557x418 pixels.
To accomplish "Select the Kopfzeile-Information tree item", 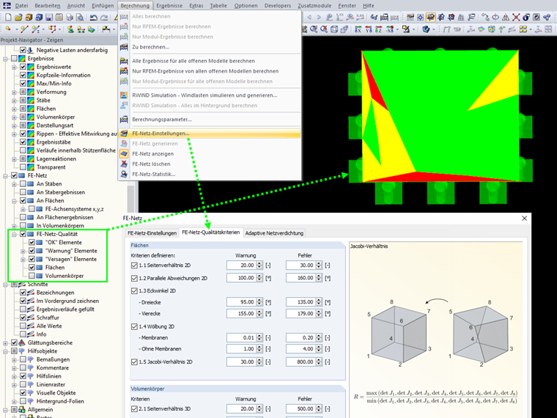I will point(63,75).
